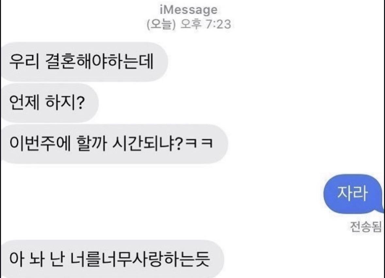This screenshot has height=278, width=385.
Task: Select the 아 놔 난 너를너무사랑하는듯 bubble
Action: [112, 259]
